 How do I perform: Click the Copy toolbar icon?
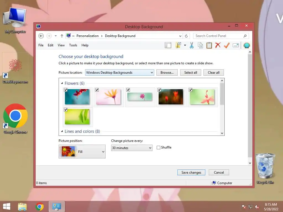coord(200,45)
